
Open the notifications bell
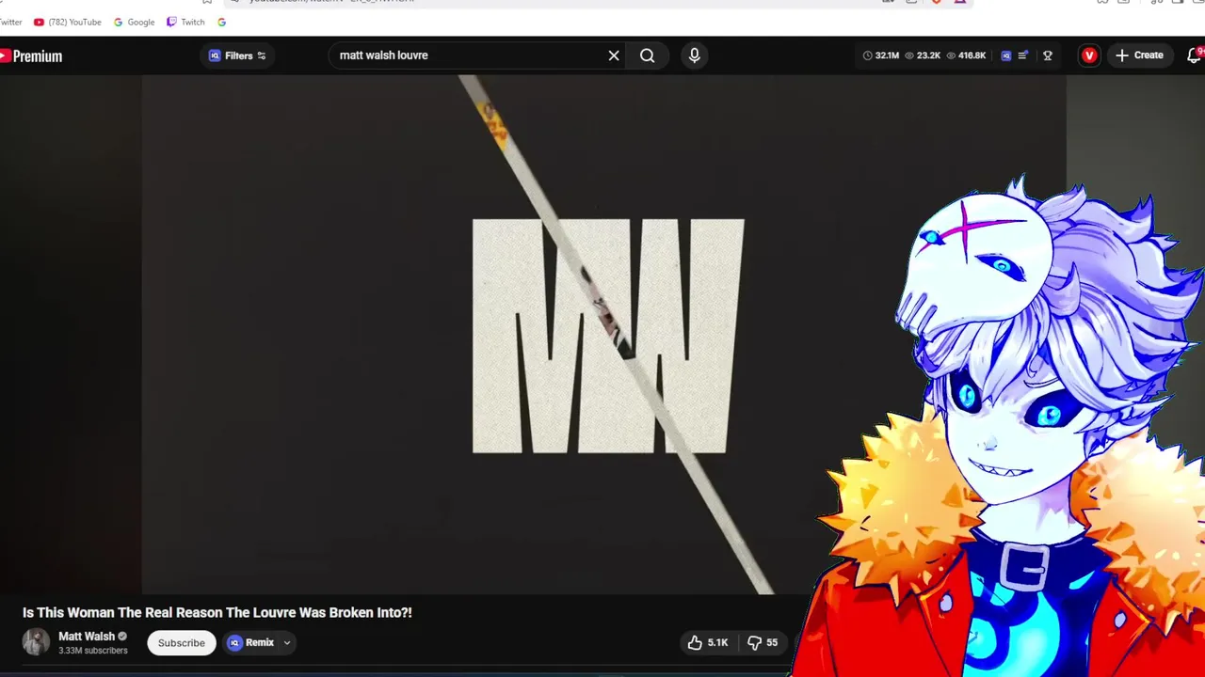point(1195,55)
